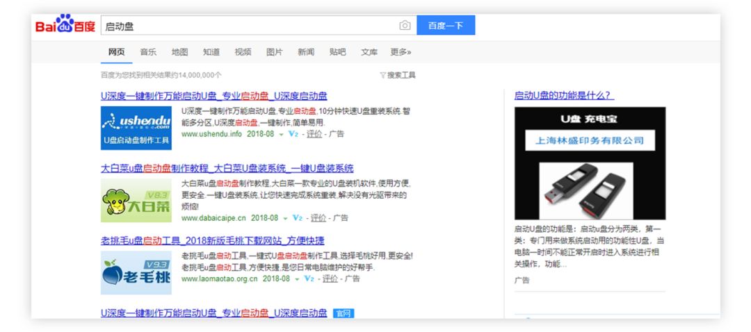
Task: Open bottom U深度 result title with 官网 badge
Action: tap(213, 313)
